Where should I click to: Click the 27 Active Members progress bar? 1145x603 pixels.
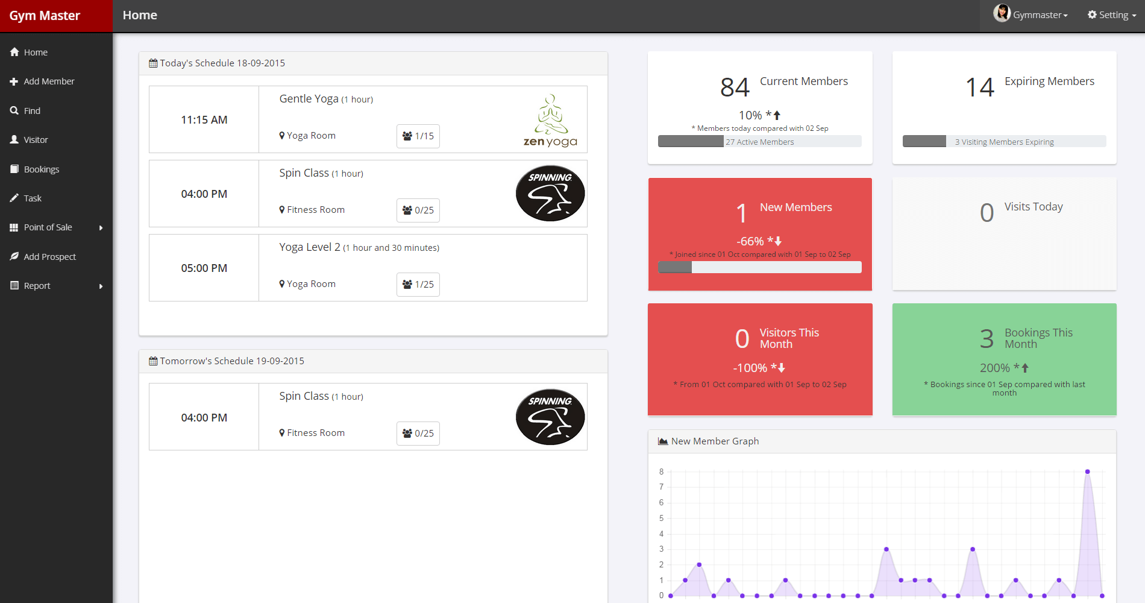(x=759, y=142)
